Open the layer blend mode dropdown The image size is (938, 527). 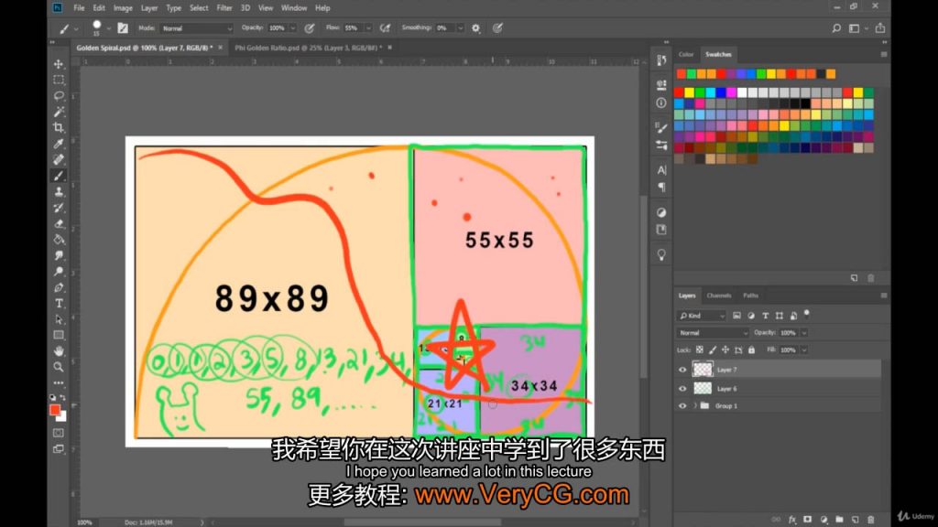[x=713, y=333]
